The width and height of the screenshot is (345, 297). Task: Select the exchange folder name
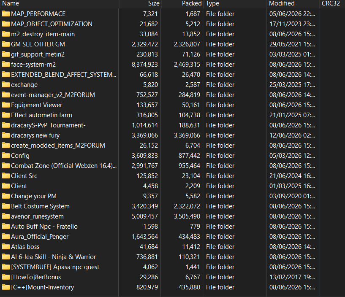[24, 85]
